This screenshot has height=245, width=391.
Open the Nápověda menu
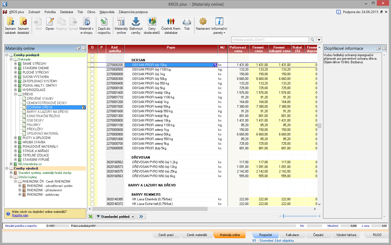(107, 12)
